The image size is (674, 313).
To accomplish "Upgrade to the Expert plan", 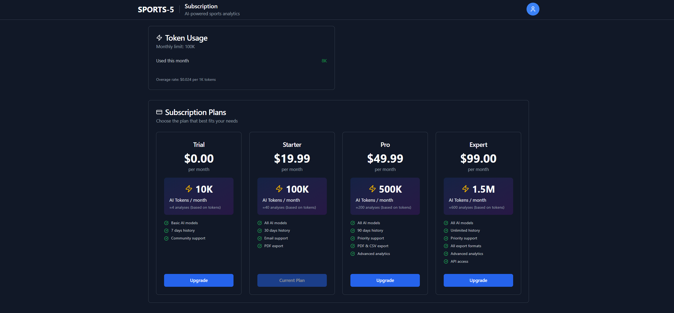I will 478,280.
